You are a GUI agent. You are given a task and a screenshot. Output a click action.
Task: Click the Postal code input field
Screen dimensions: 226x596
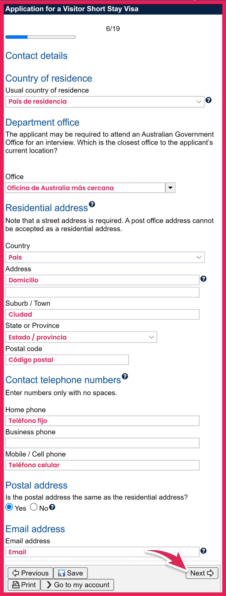pyautogui.click(x=67, y=360)
